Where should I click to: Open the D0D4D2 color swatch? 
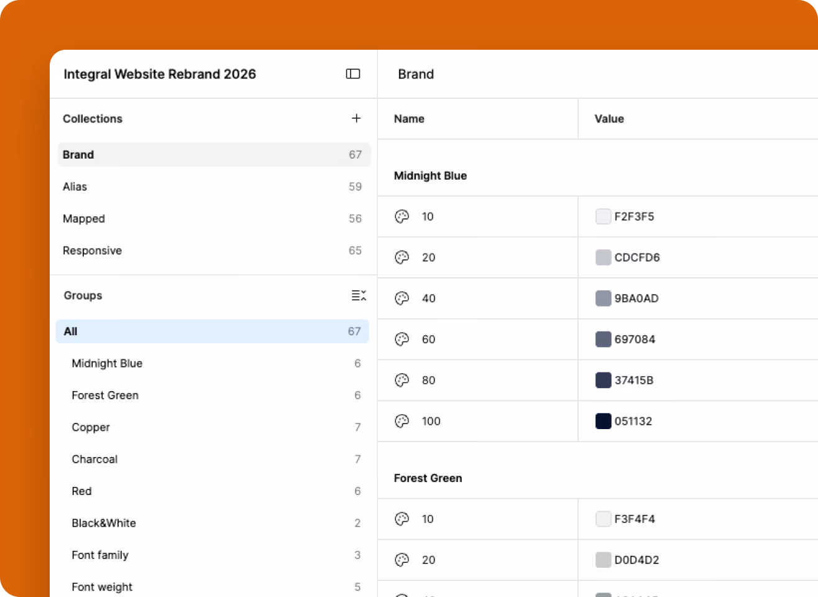tap(604, 560)
